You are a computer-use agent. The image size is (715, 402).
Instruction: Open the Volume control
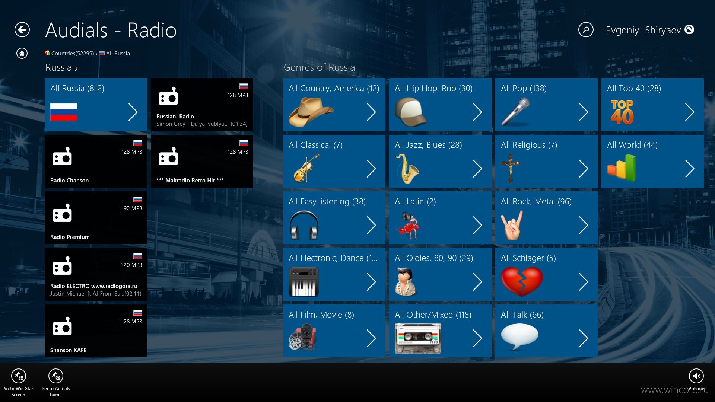click(x=696, y=379)
